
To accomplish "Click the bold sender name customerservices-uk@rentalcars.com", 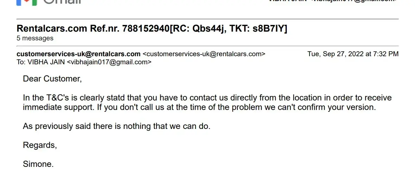I will click(78, 54).
